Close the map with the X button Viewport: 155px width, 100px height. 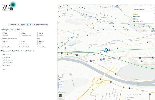60,7
